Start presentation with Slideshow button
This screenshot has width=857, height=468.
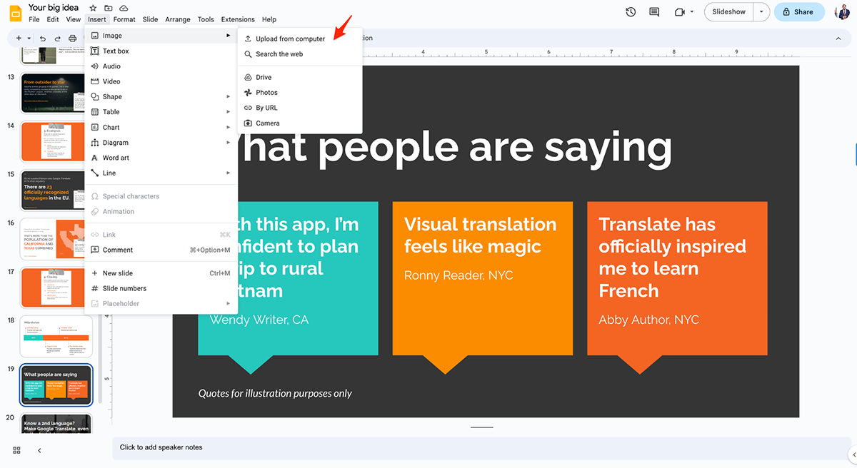728,12
